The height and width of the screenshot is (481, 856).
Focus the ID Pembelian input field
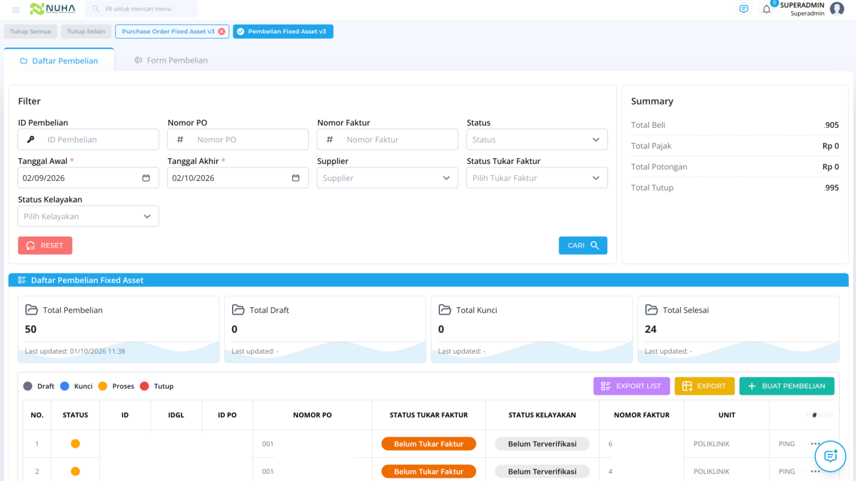pyautogui.click(x=88, y=139)
